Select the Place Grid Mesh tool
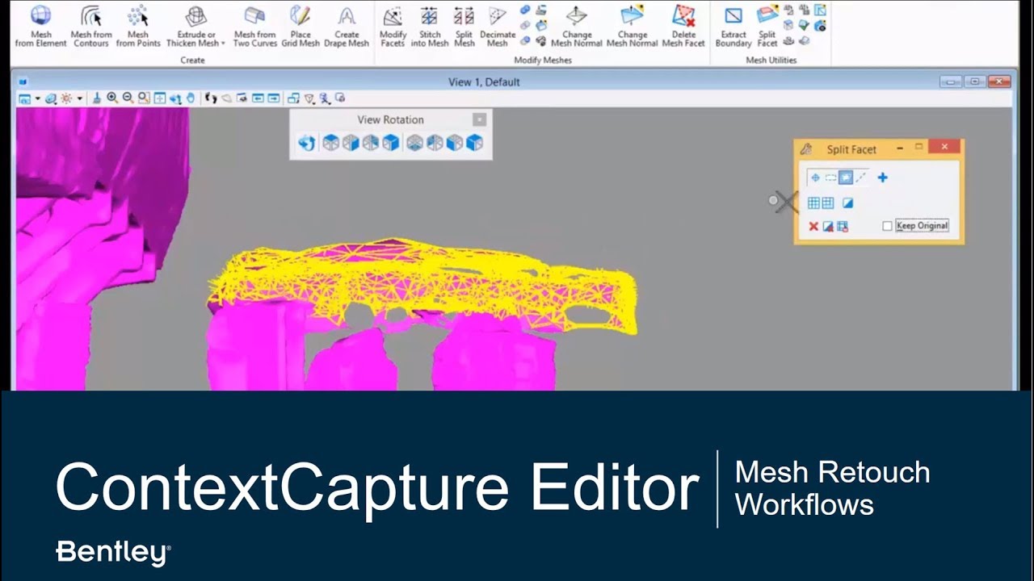The image size is (1034, 581). (301, 26)
